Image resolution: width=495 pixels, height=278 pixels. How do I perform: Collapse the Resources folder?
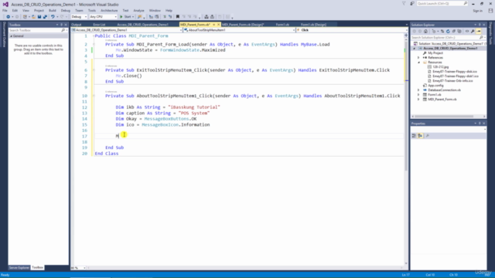(x=418, y=63)
